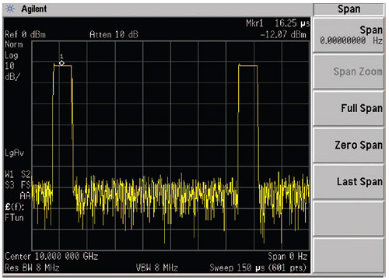Select the Full Span softkey

(x=349, y=108)
